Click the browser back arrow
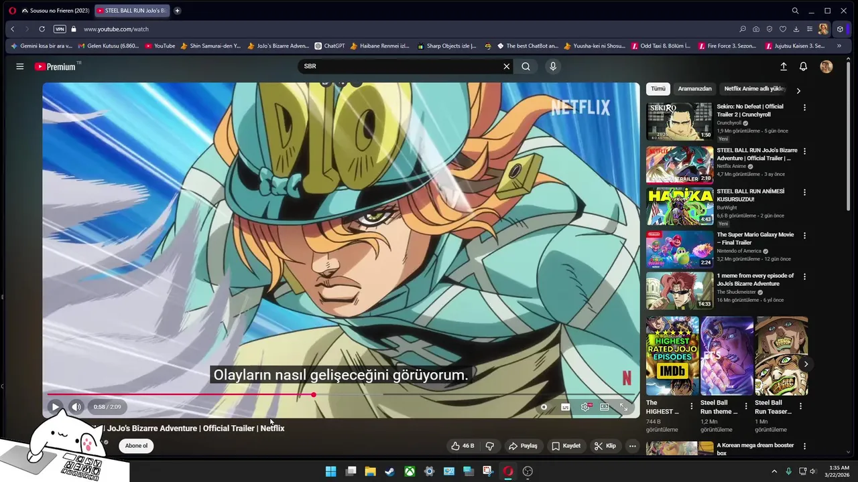 12,29
